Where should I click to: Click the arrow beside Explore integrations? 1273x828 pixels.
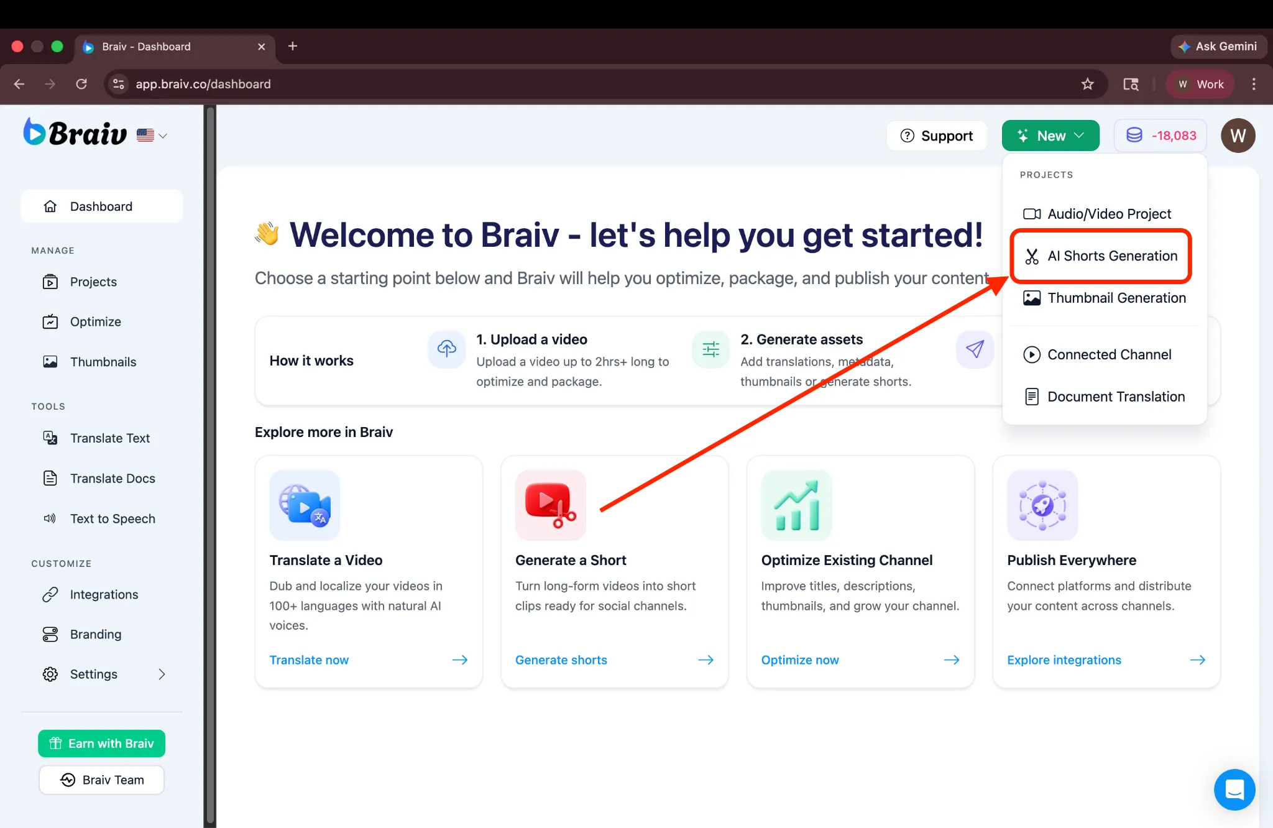pos(1198,660)
